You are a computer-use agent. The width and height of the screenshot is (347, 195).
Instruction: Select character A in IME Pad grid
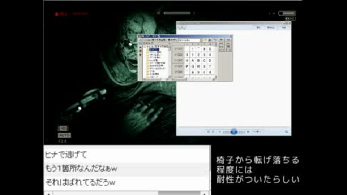tap(193, 61)
